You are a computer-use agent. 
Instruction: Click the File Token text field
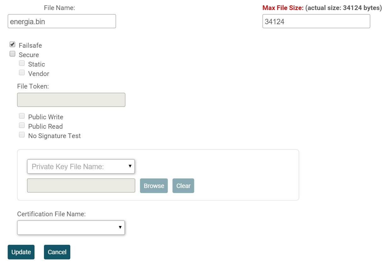pos(71,100)
